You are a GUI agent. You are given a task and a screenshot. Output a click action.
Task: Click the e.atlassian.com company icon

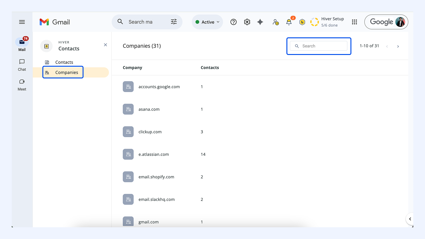coord(128,154)
